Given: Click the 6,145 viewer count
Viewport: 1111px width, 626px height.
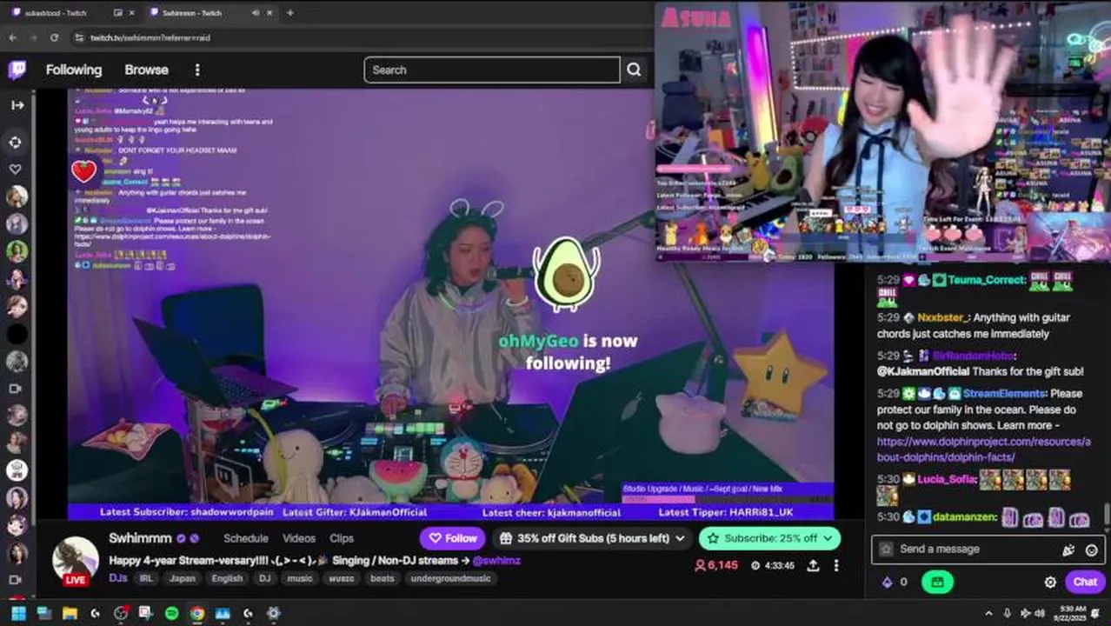Looking at the screenshot, I should point(716,565).
